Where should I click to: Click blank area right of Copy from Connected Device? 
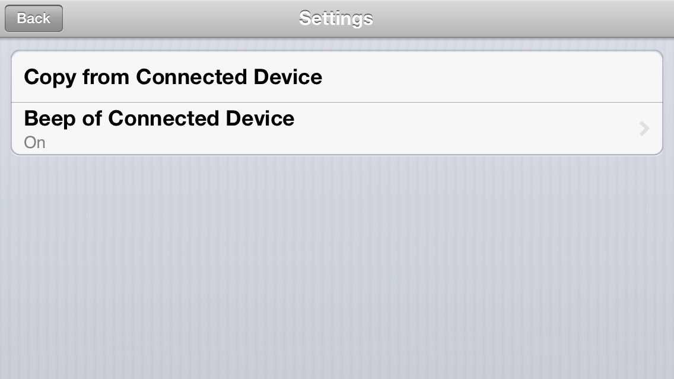(x=490, y=77)
